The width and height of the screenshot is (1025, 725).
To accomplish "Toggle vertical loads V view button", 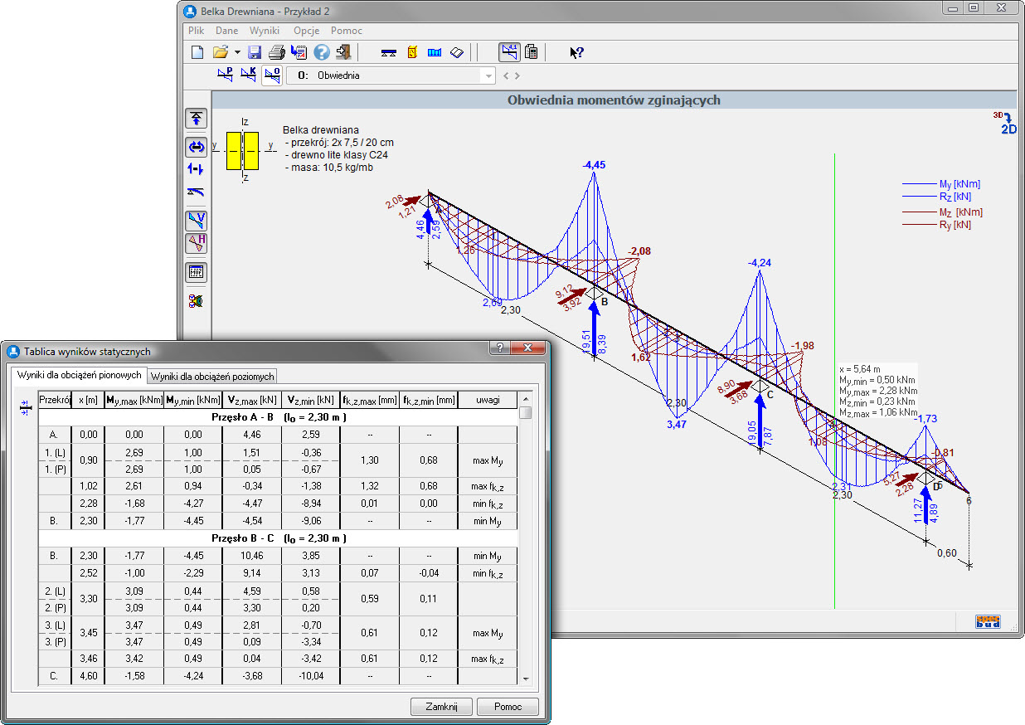I will 197,221.
